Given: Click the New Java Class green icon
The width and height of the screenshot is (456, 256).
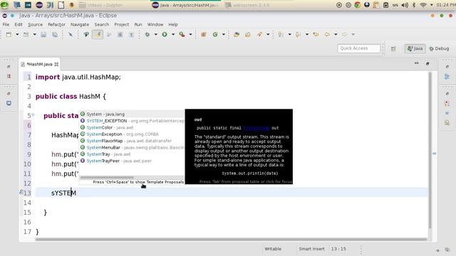Looking at the screenshot, I should 215,35.
